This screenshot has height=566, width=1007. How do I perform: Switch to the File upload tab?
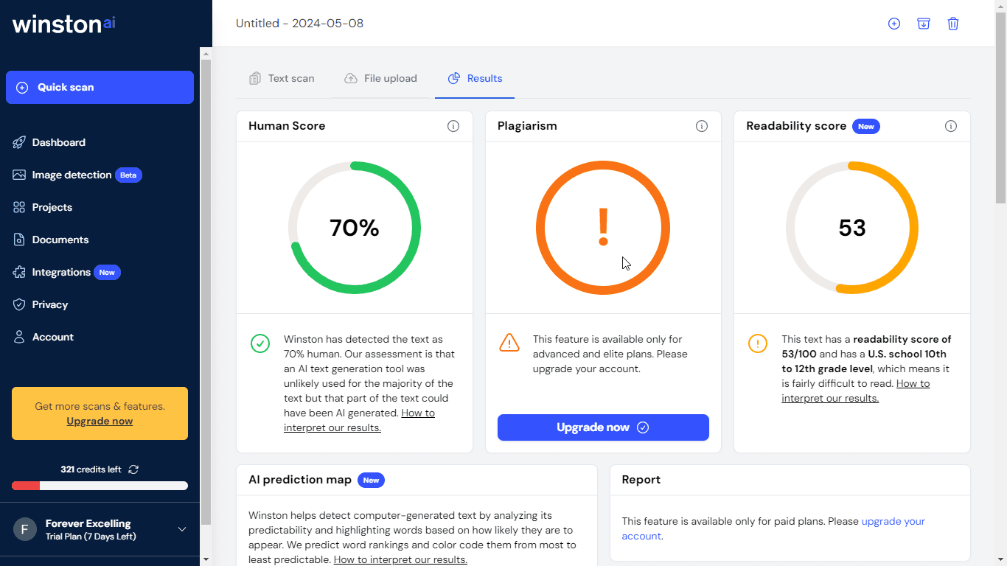point(381,78)
